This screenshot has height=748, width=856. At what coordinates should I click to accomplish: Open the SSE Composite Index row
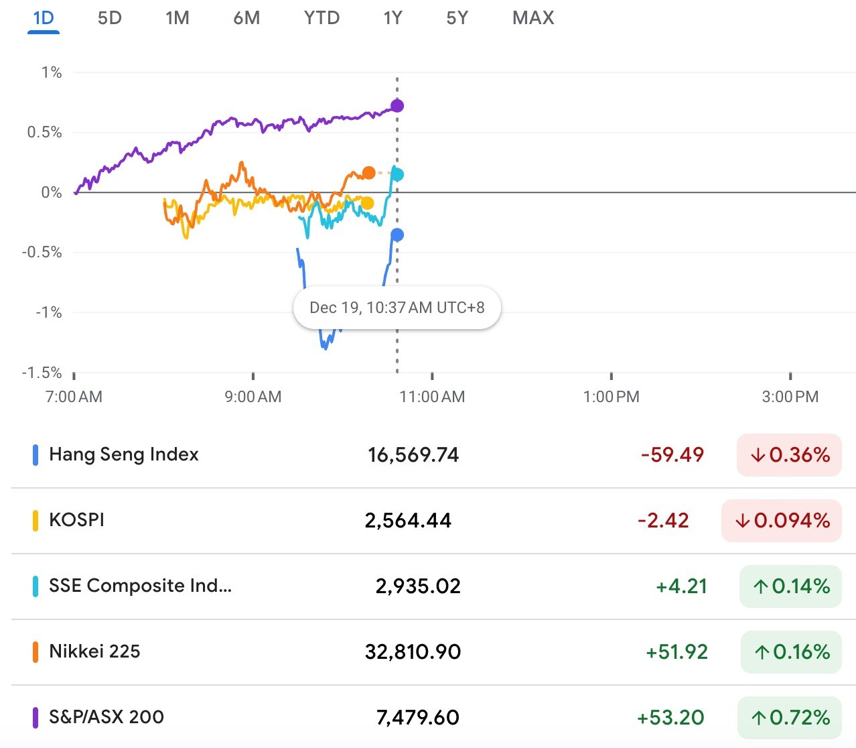pos(433,586)
